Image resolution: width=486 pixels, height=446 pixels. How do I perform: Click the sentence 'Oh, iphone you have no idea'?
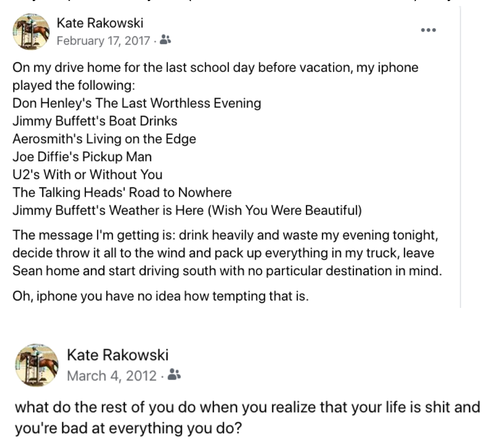point(161,296)
